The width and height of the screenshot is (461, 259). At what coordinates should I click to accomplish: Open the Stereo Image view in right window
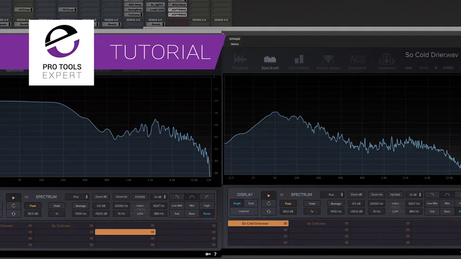[328, 62]
